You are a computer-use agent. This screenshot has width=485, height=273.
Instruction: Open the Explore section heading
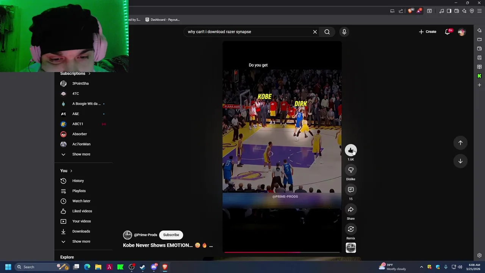[67, 257]
